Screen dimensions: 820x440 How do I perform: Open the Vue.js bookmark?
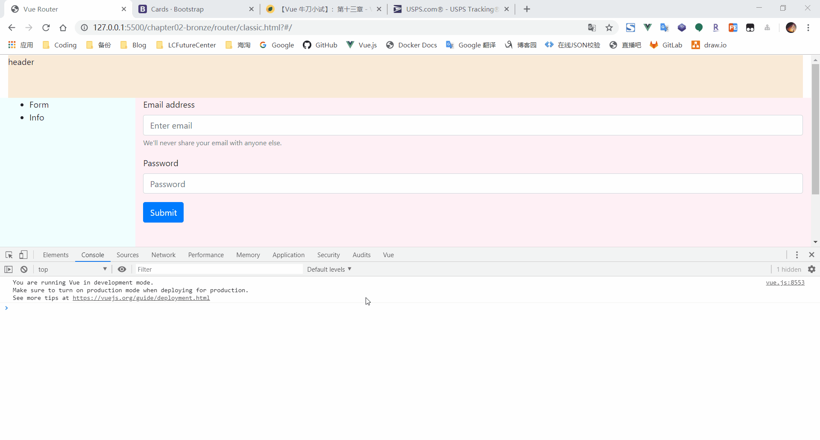tap(361, 45)
